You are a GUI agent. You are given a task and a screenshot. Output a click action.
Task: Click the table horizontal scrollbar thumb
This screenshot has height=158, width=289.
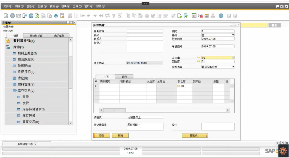coord(114,110)
